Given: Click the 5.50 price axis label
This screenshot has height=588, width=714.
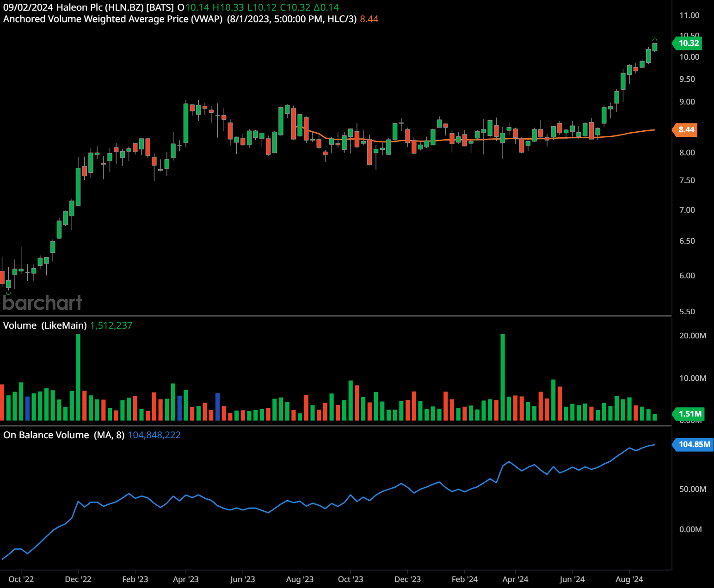Looking at the screenshot, I should [687, 312].
